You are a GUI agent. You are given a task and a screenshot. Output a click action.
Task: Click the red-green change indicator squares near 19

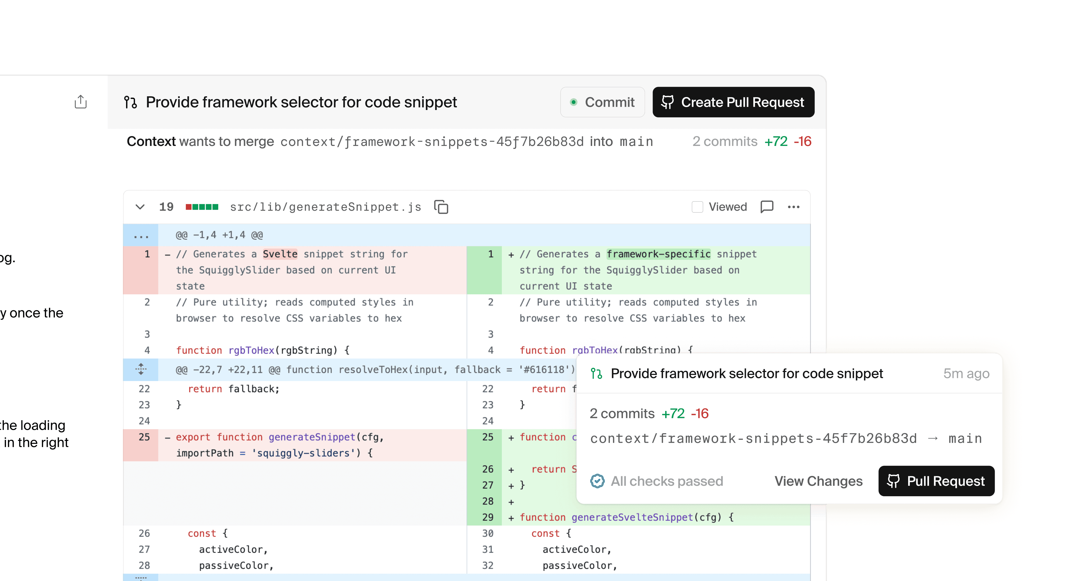tap(202, 207)
